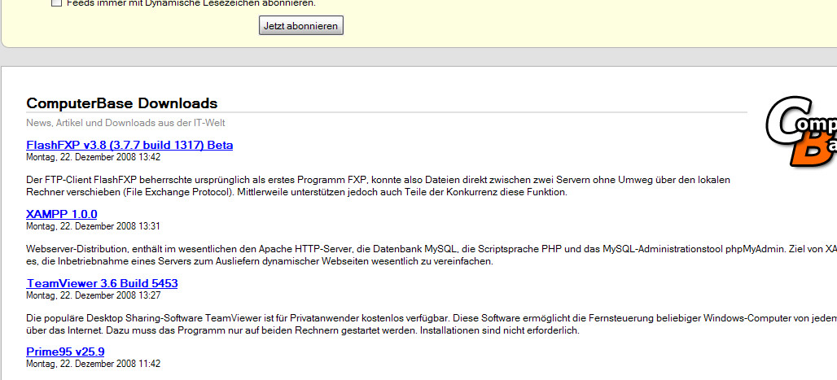Open the XAMPP 1.0.0 link
Screen dimensions: 837x380
(x=61, y=214)
